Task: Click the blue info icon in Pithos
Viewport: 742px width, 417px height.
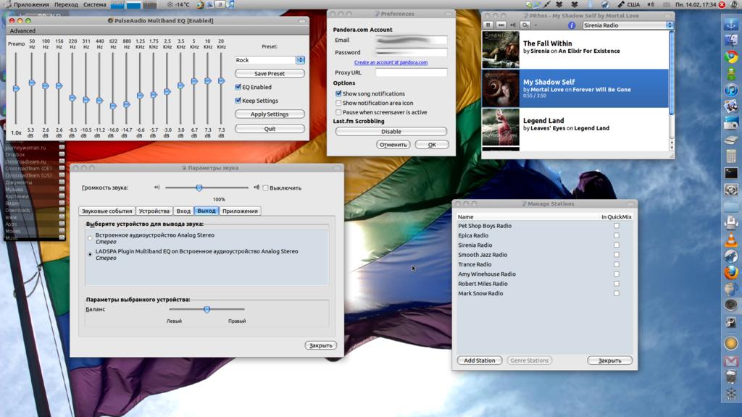Action: coord(572,25)
